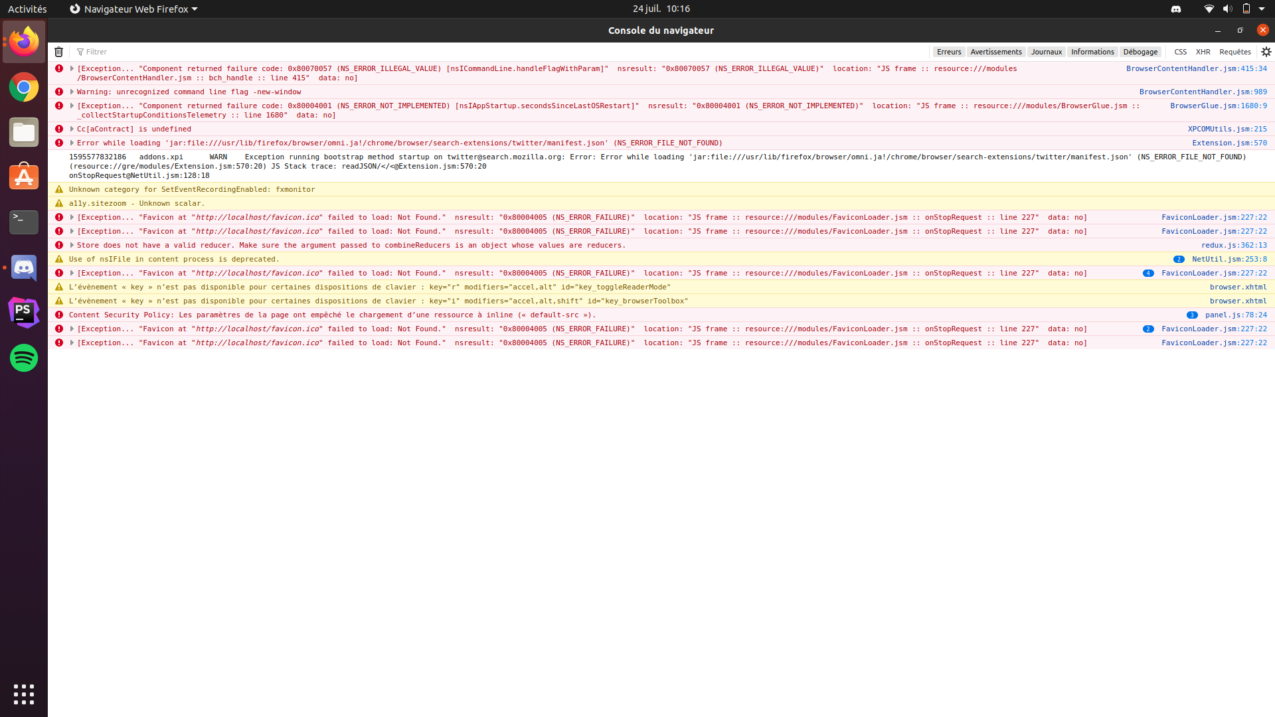Clear the console with the trash icon

point(58,52)
